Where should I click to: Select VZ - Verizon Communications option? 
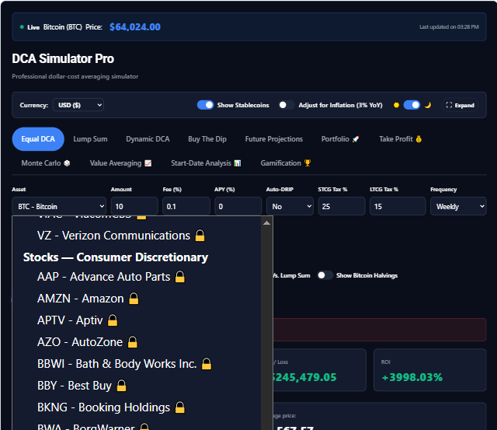point(137,236)
